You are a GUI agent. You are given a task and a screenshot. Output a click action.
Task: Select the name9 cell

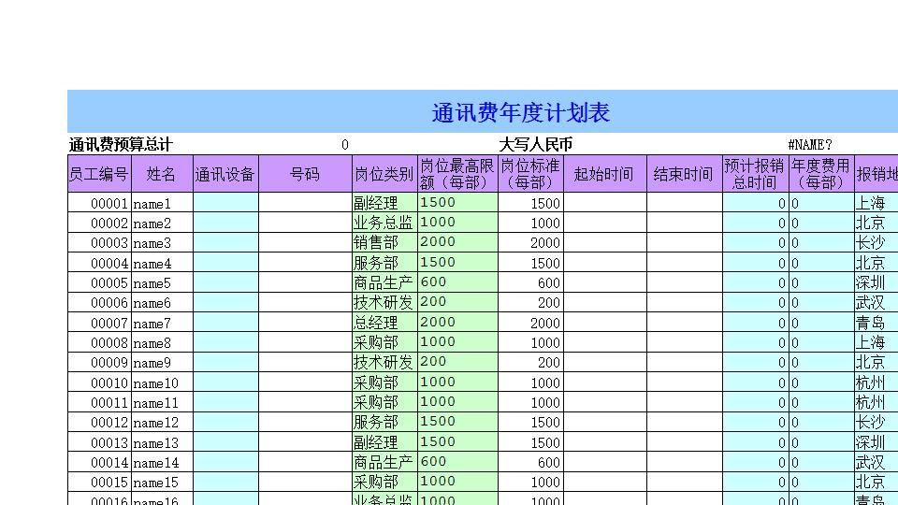[x=162, y=363]
